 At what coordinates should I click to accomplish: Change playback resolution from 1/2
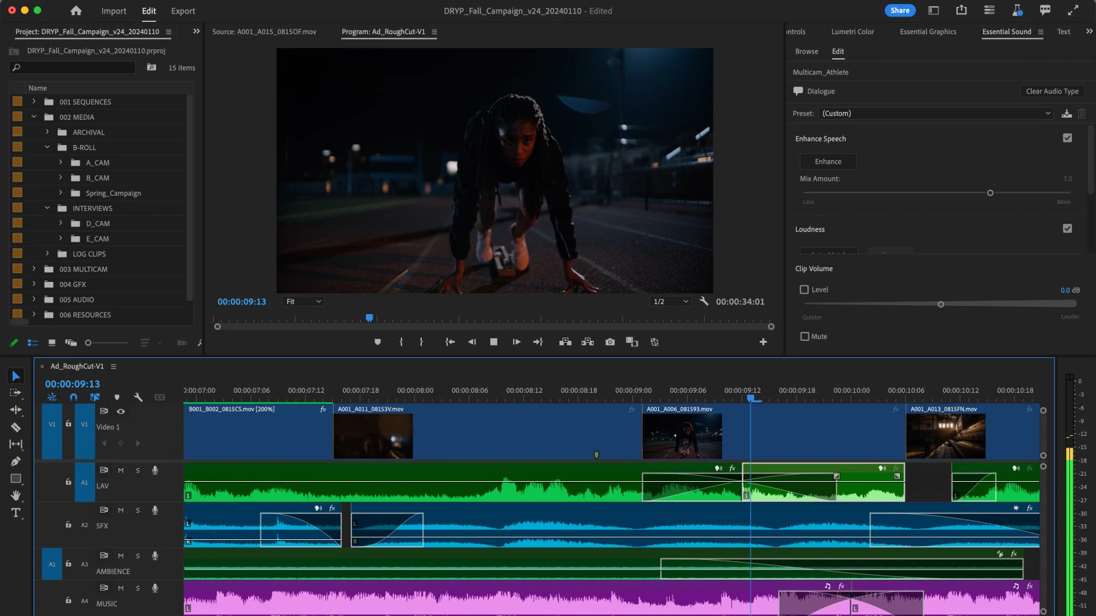[x=670, y=301]
